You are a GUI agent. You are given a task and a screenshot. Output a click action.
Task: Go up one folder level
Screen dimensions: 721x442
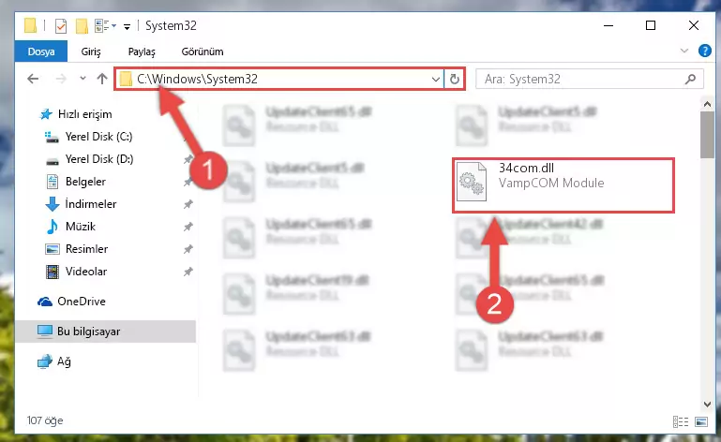click(102, 79)
